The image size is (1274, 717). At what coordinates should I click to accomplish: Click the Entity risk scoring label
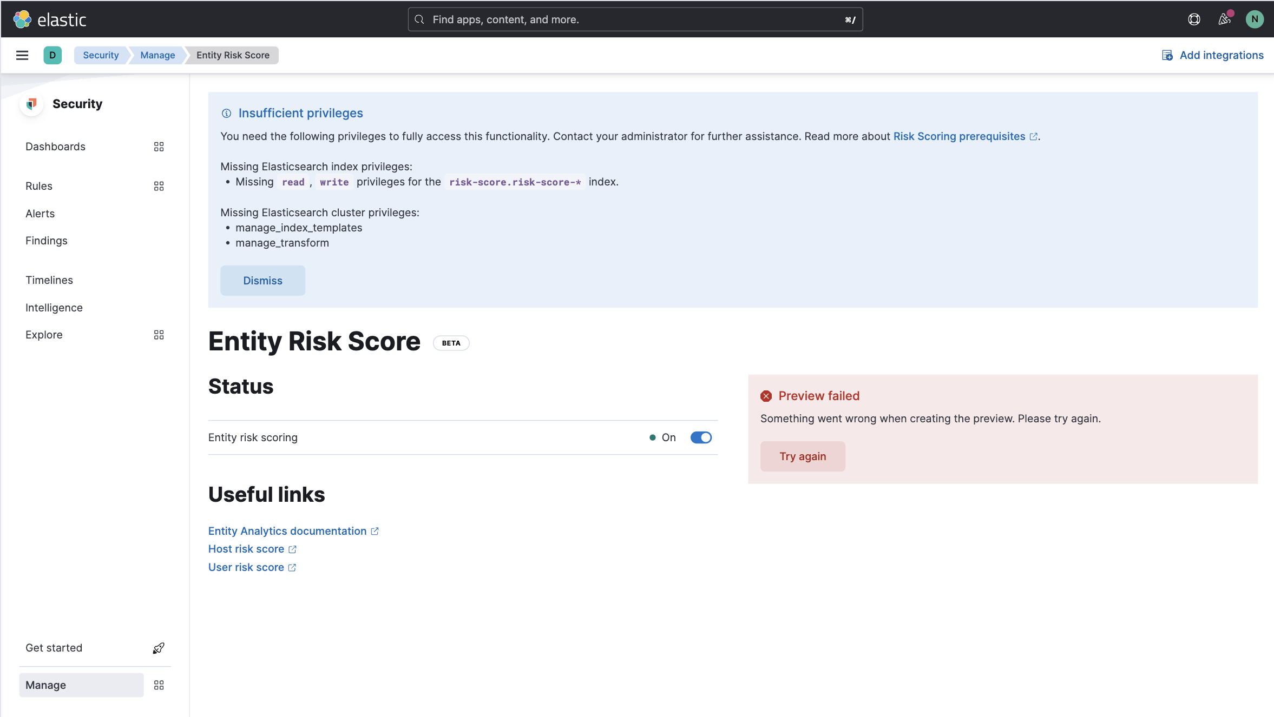point(253,437)
